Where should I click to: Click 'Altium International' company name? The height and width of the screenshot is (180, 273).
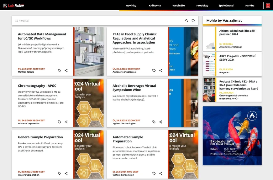[x=230, y=47]
